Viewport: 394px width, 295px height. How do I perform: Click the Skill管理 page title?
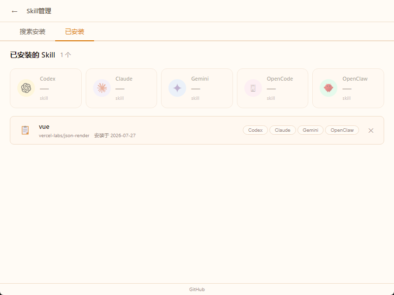tap(39, 11)
